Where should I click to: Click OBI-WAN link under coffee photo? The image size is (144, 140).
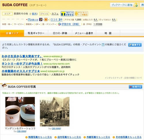[22, 131]
